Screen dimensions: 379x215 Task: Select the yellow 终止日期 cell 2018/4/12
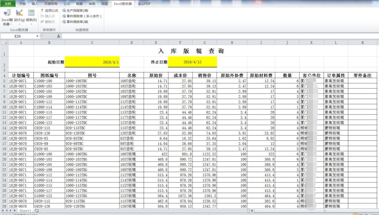(x=192, y=62)
